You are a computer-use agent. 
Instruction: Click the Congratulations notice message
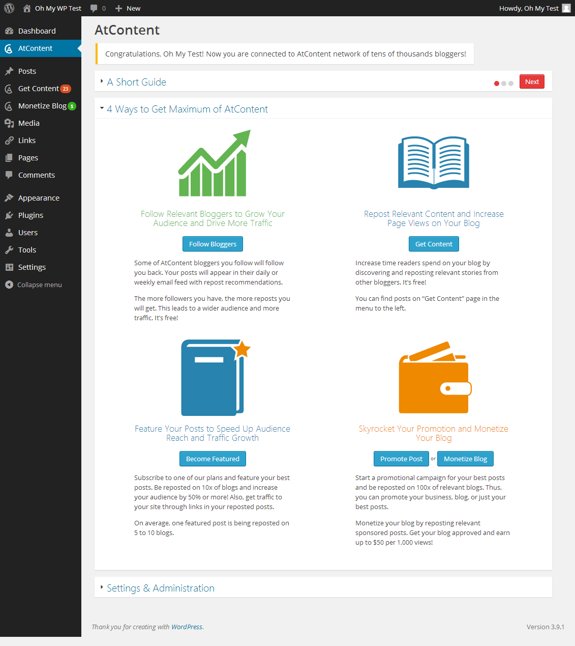pyautogui.click(x=285, y=54)
